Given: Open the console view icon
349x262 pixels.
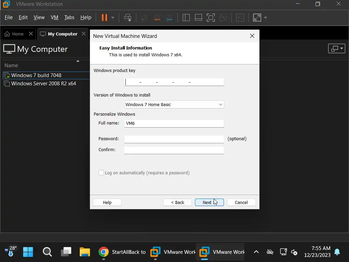Looking at the screenshot, I should click(240, 18).
